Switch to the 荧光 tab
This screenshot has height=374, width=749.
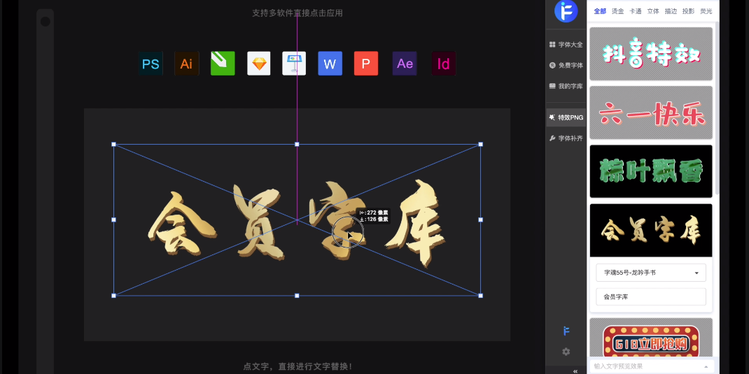click(x=706, y=11)
